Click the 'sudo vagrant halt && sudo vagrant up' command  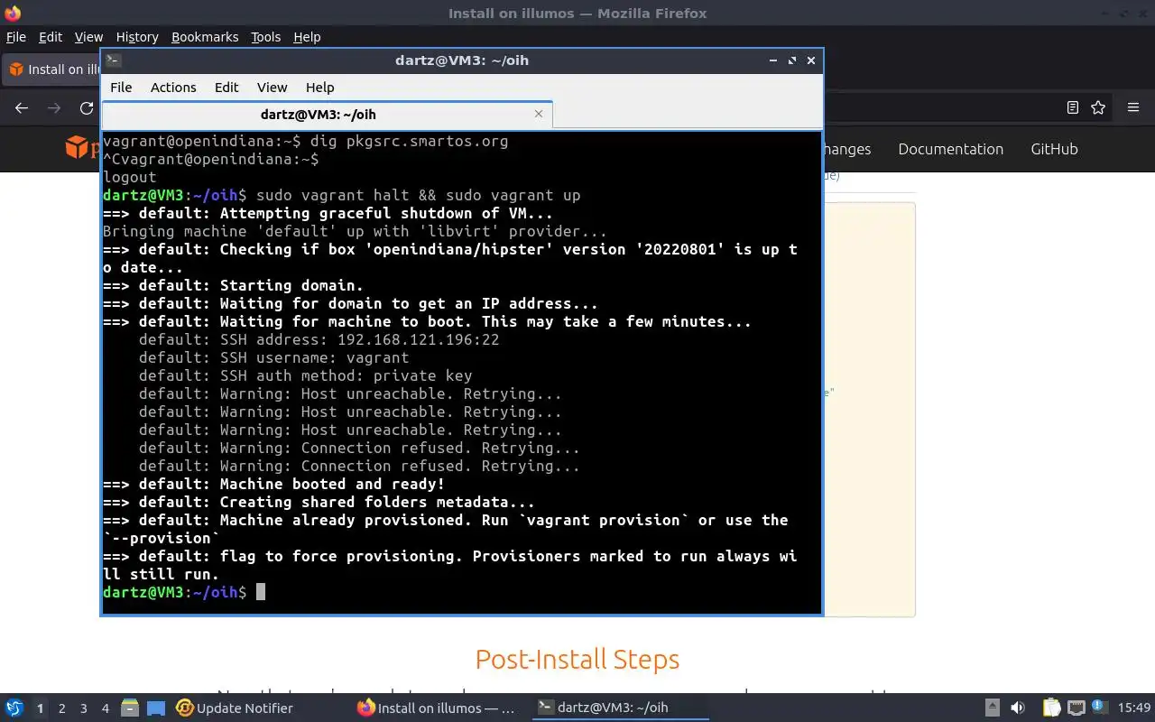[418, 195]
